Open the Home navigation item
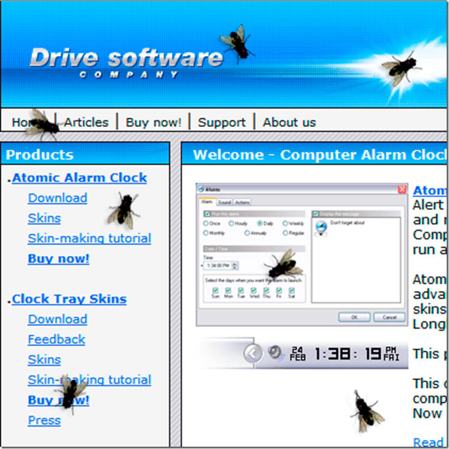This screenshot has height=449, width=449. coord(29,123)
